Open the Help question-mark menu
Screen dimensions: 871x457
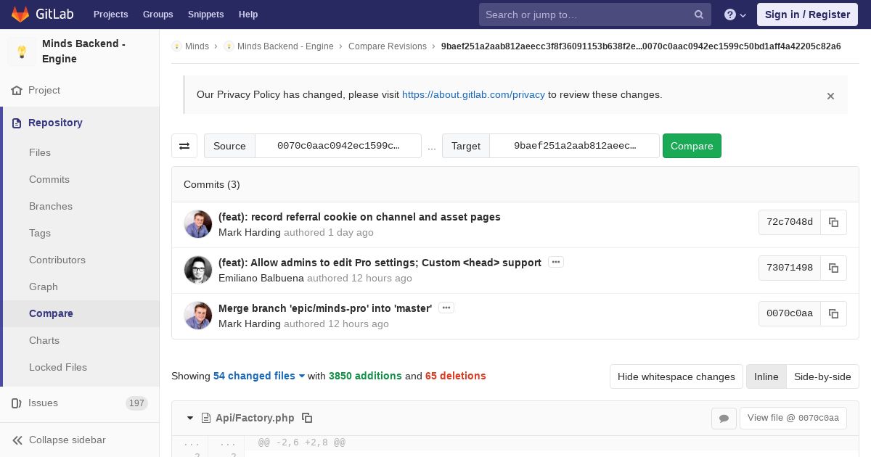[735, 15]
